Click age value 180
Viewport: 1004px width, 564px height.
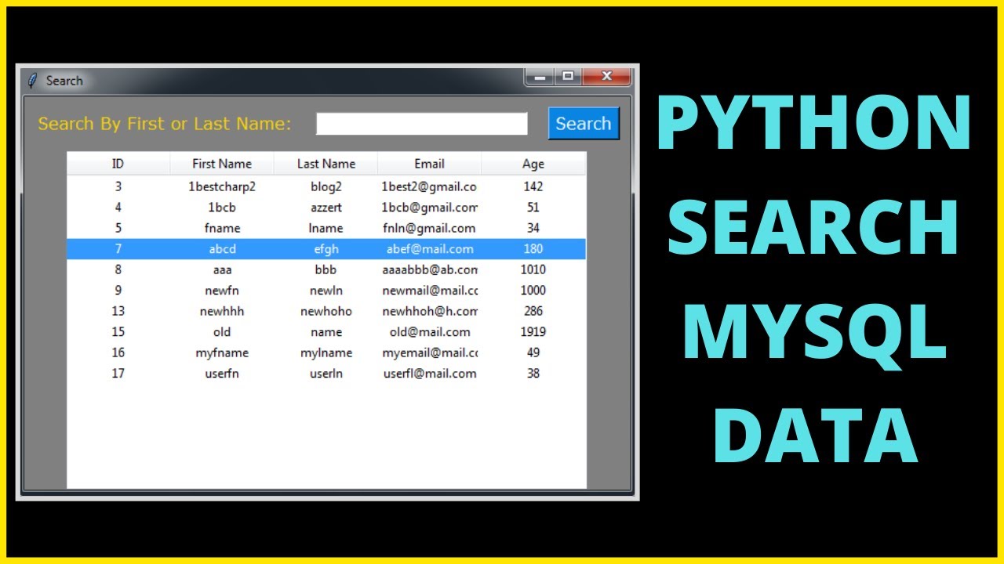(533, 249)
